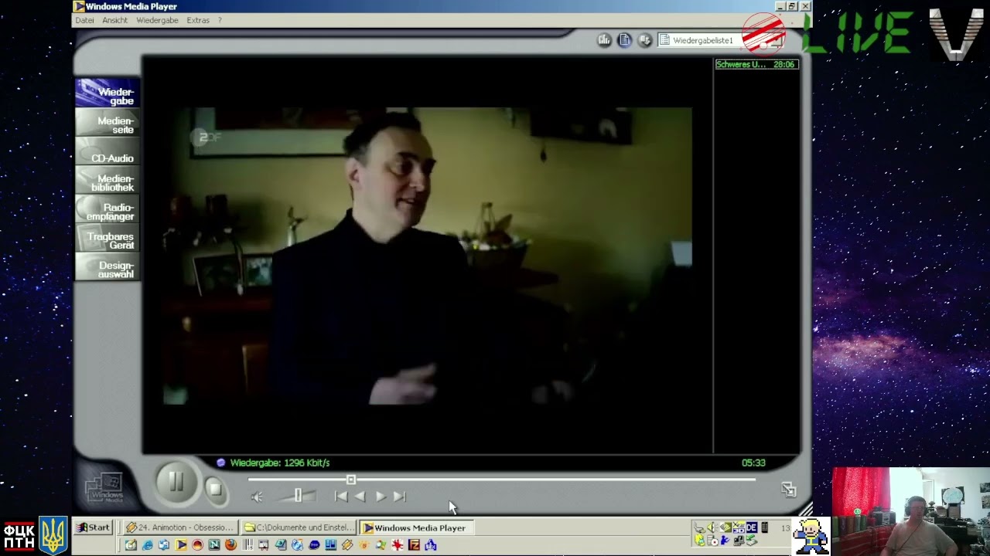Viewport: 990px width, 556px height.
Task: Open the Extras menu
Action: tap(198, 20)
